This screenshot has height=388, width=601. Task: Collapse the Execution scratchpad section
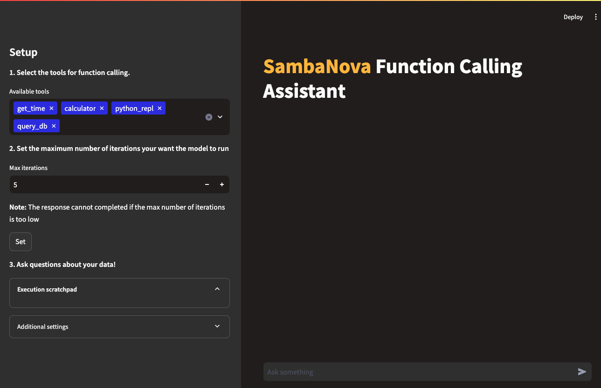click(x=217, y=289)
